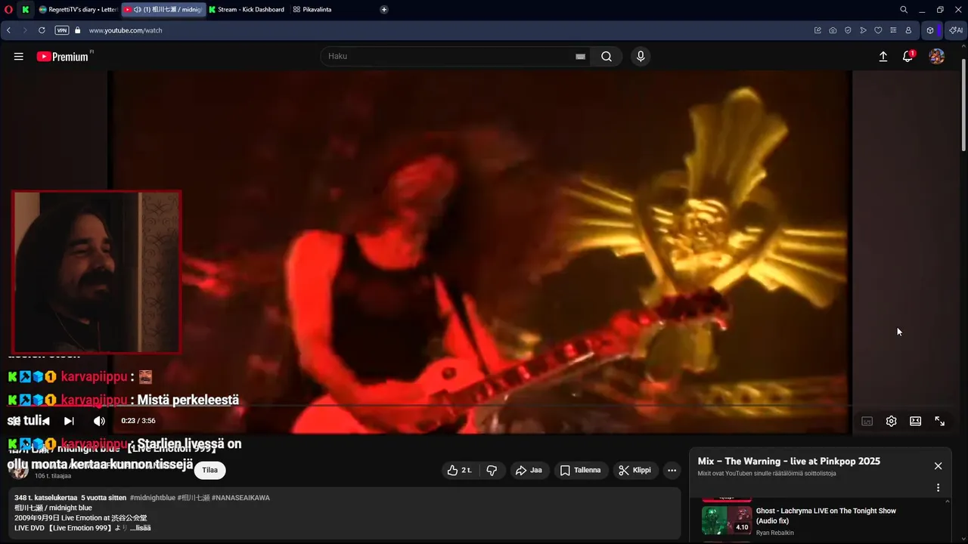Click the streamer webcam overlay
This screenshot has height=544, width=968.
tap(96, 272)
